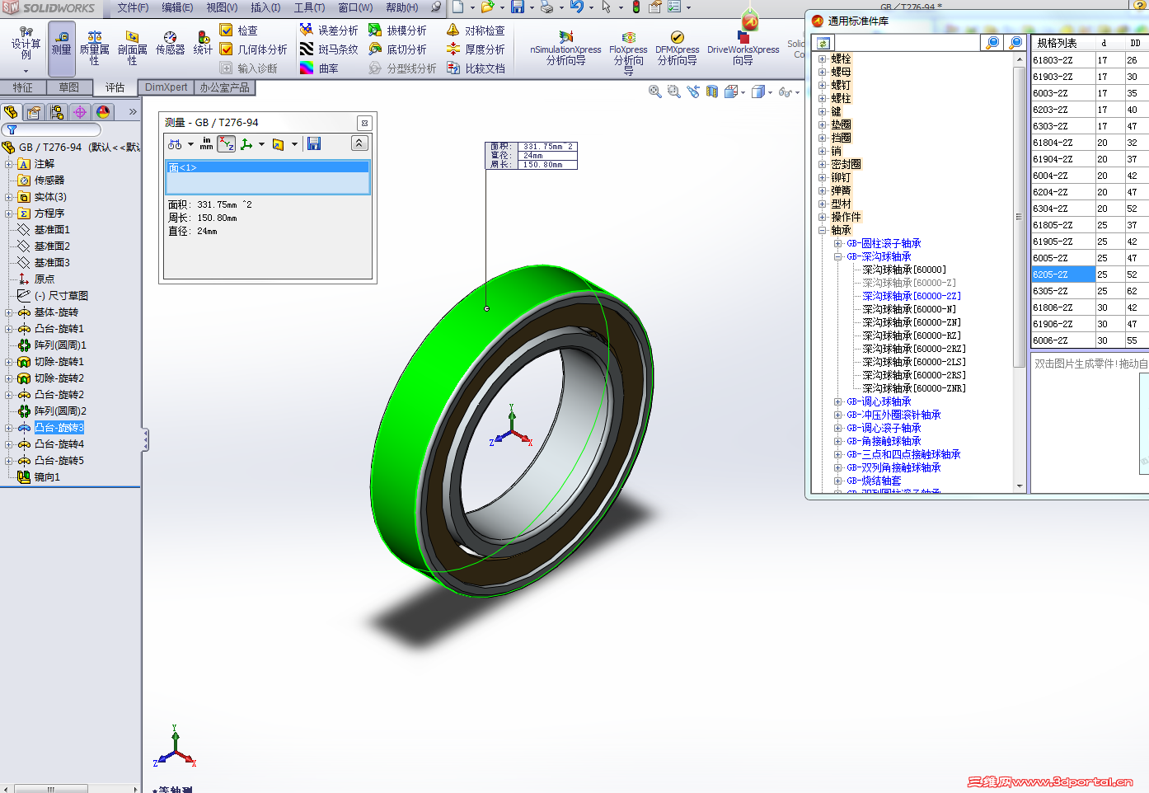Image resolution: width=1149 pixels, height=793 pixels.
Task: Switch to the DimXpert tab
Action: click(166, 87)
